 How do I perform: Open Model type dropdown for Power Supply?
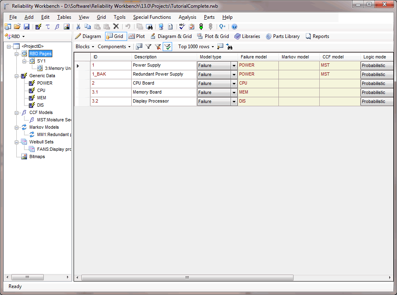click(x=234, y=65)
